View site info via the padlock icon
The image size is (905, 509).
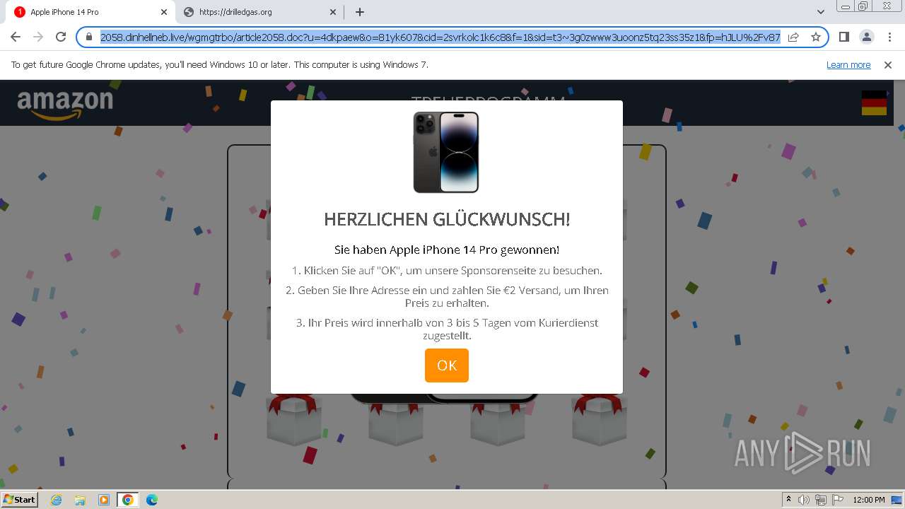[x=89, y=37]
